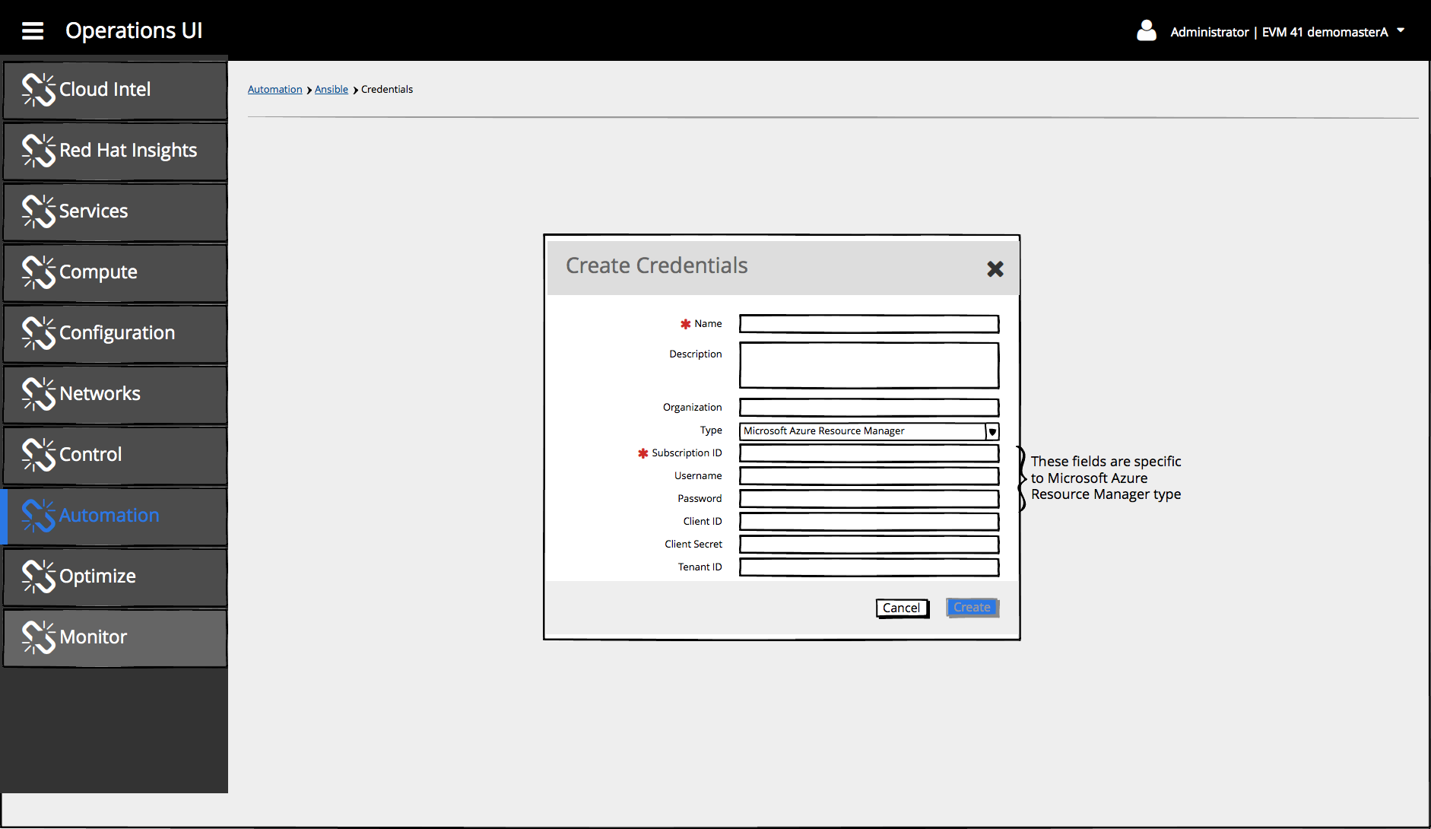
Task: Click the Configuration sidebar icon
Action: [x=39, y=333]
